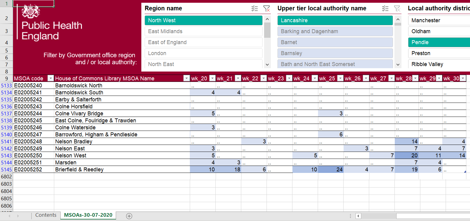Toggle multi-select in Upper tier authority slicer

coord(385,9)
